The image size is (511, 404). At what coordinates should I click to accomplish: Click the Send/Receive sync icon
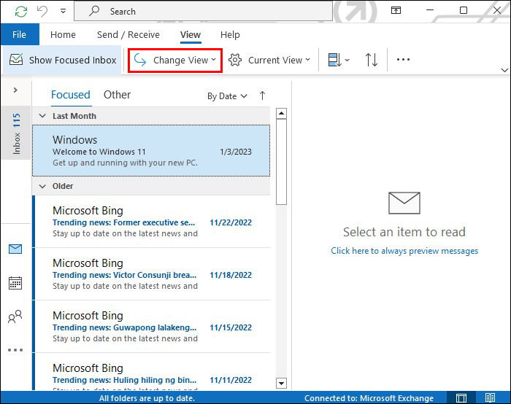click(x=21, y=12)
